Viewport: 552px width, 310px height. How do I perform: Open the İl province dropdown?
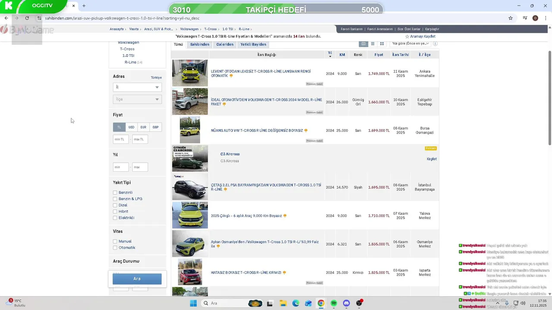(137, 87)
